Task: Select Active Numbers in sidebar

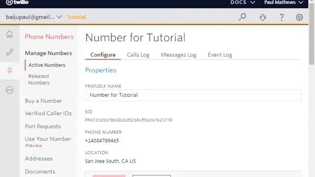Action: (x=47, y=65)
